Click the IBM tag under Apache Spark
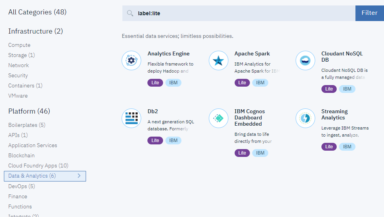 (x=260, y=83)
